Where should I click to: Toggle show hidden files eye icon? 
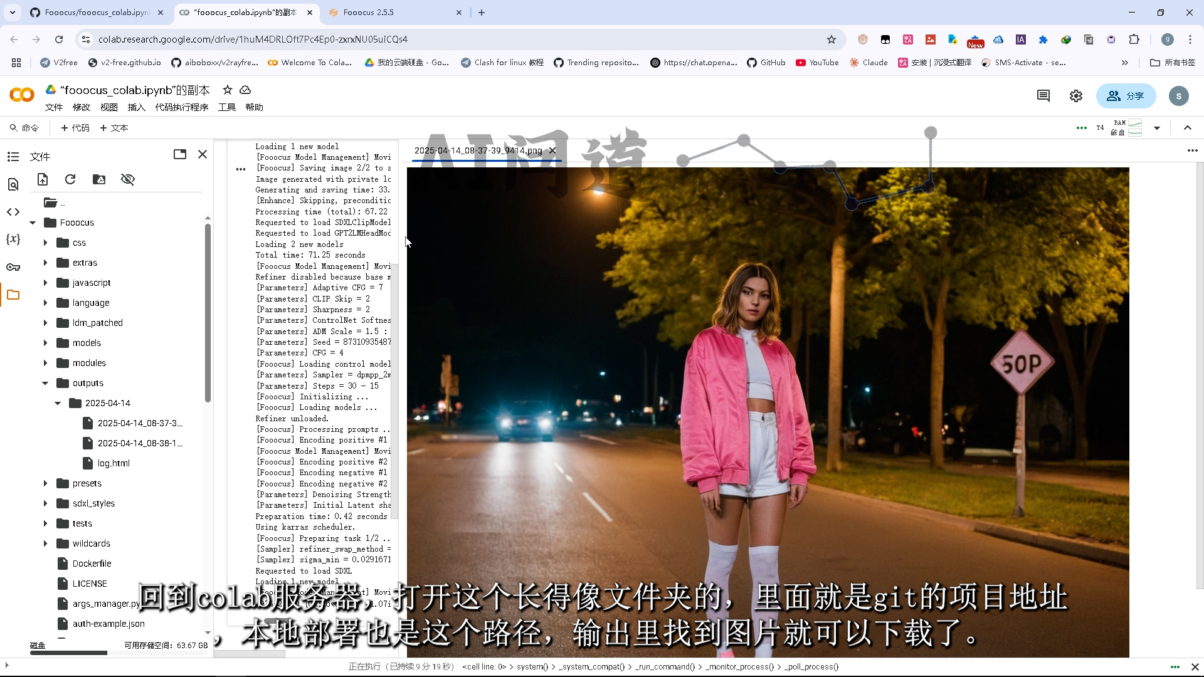128,180
